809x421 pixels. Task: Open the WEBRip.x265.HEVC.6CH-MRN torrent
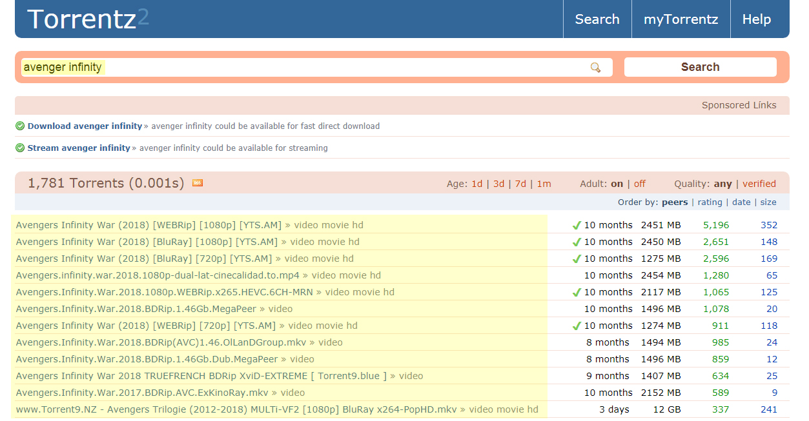tap(164, 292)
